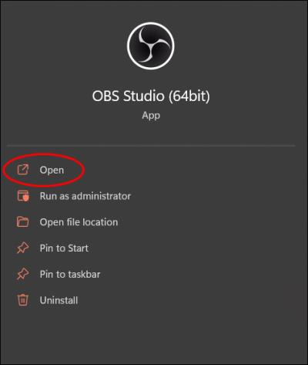Click the pushpin icon beside Pin to Start
308x365 pixels.
pyautogui.click(x=23, y=248)
